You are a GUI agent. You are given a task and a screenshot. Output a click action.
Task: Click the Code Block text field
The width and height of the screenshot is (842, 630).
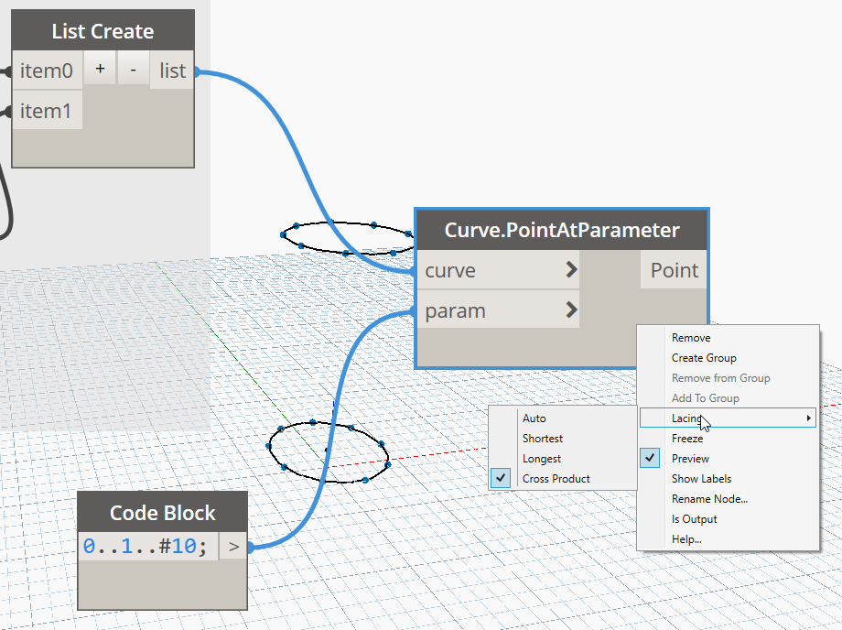click(148, 547)
